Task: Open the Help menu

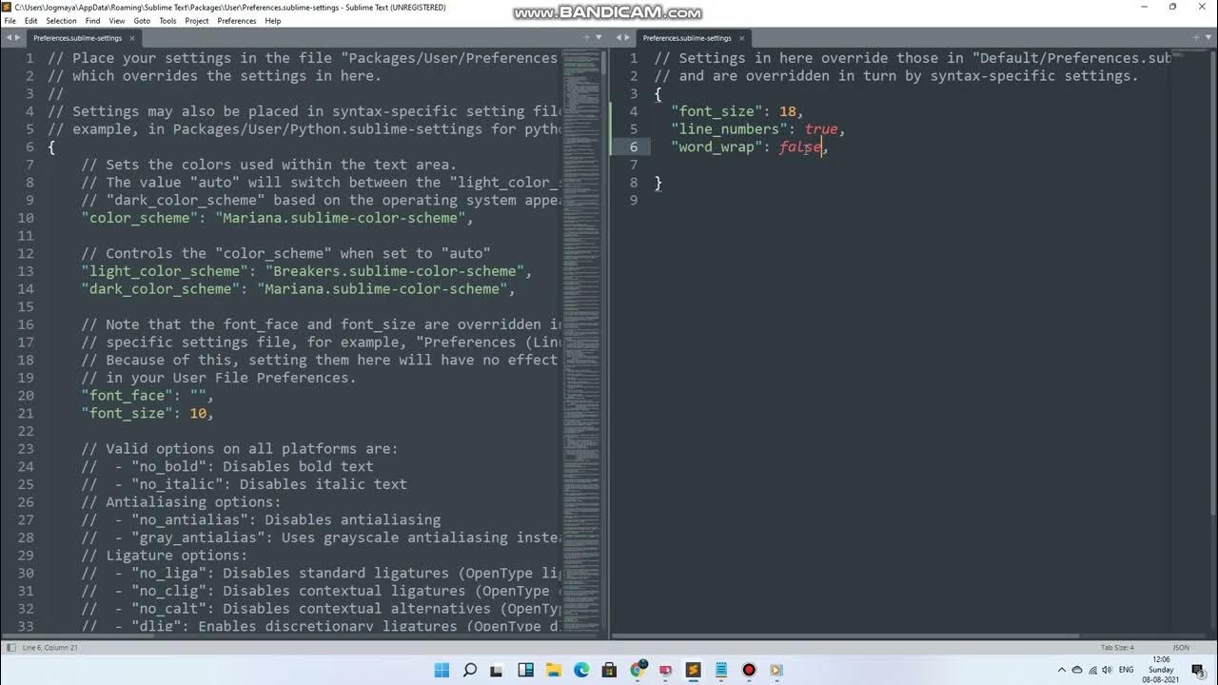Action: tap(272, 20)
